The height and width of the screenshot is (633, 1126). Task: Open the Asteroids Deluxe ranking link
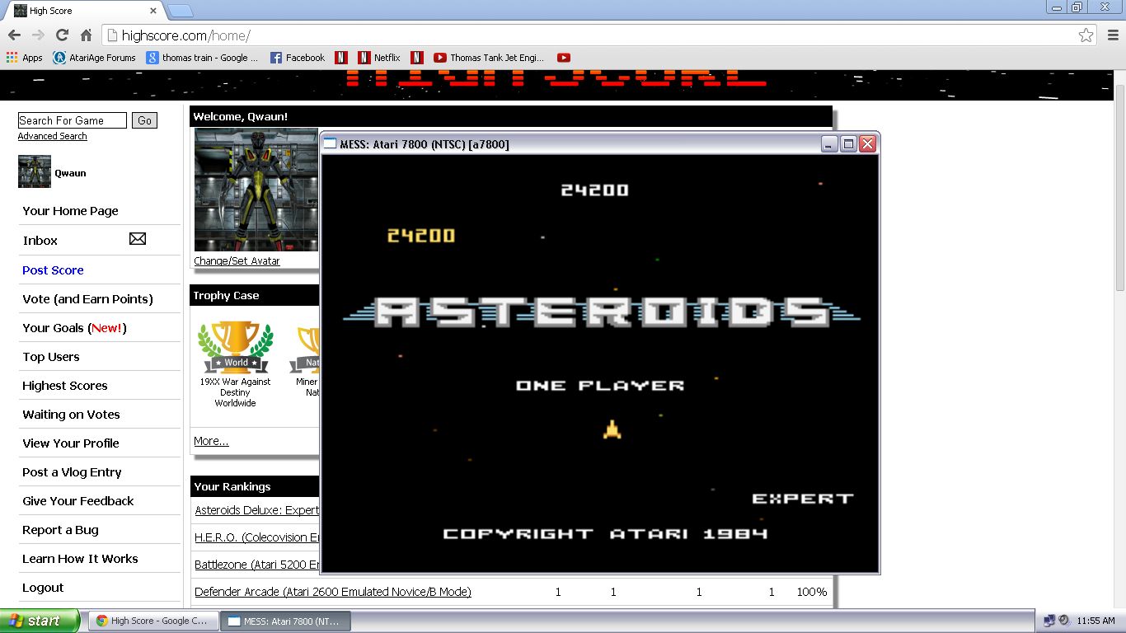click(x=256, y=510)
